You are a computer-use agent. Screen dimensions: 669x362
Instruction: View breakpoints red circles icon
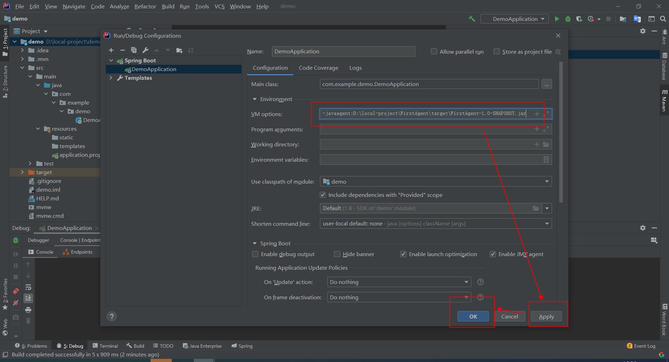pyautogui.click(x=16, y=291)
